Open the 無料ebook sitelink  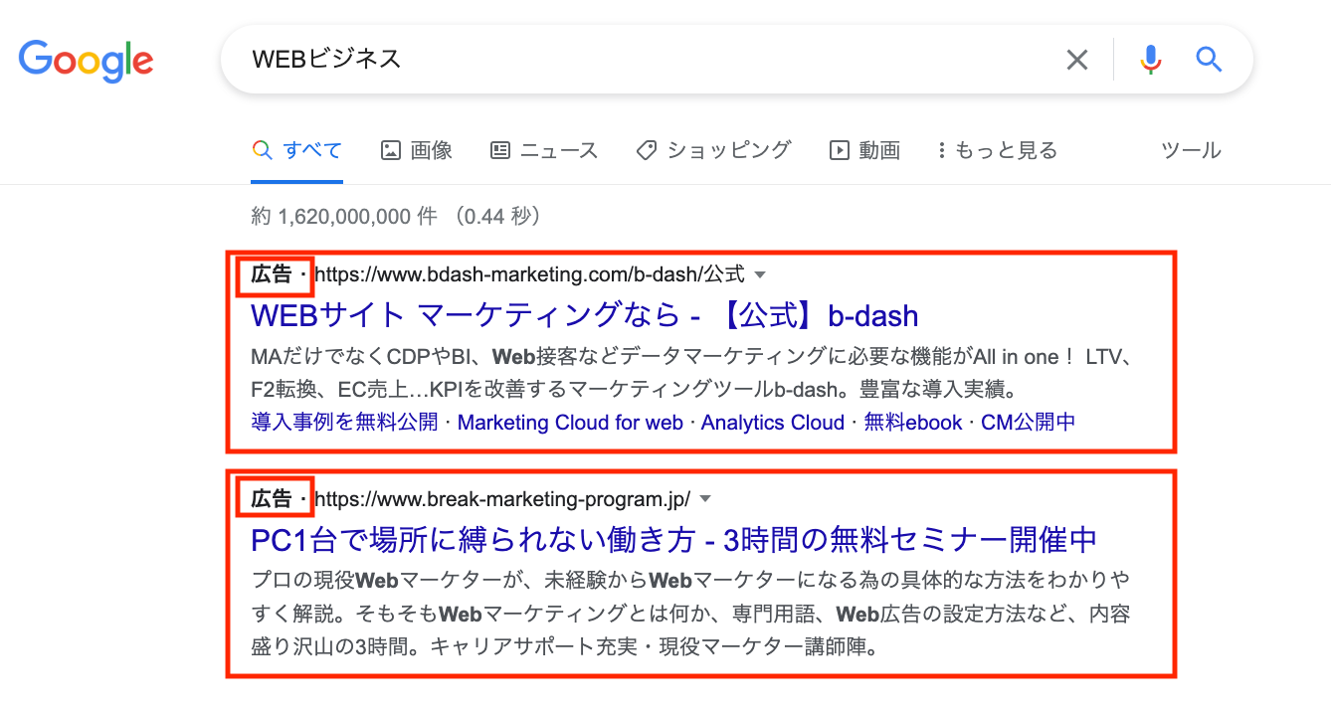coord(912,423)
